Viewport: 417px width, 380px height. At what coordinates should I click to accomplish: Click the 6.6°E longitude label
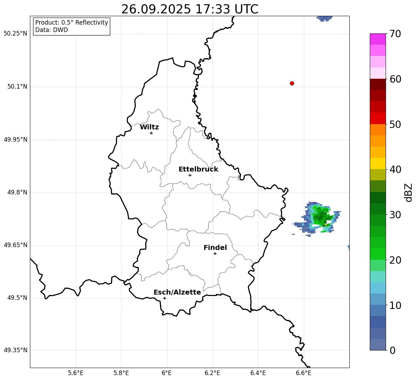click(x=304, y=373)
